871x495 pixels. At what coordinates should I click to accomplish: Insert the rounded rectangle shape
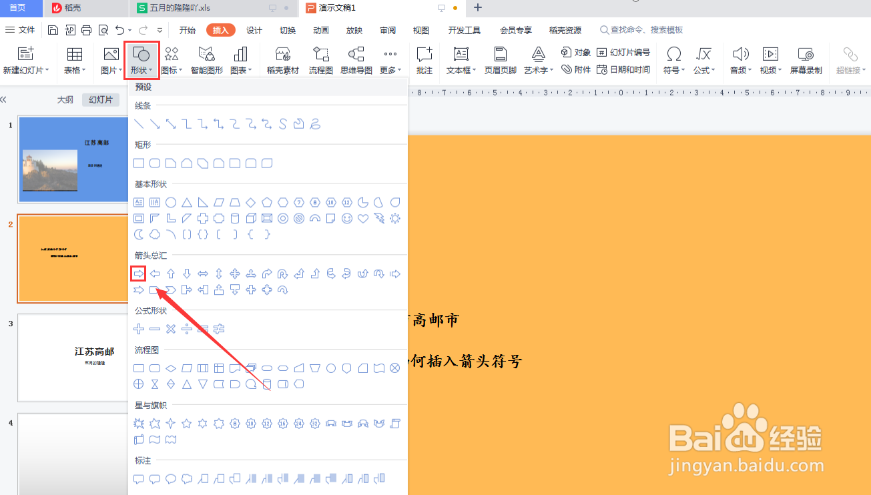pyautogui.click(x=155, y=163)
